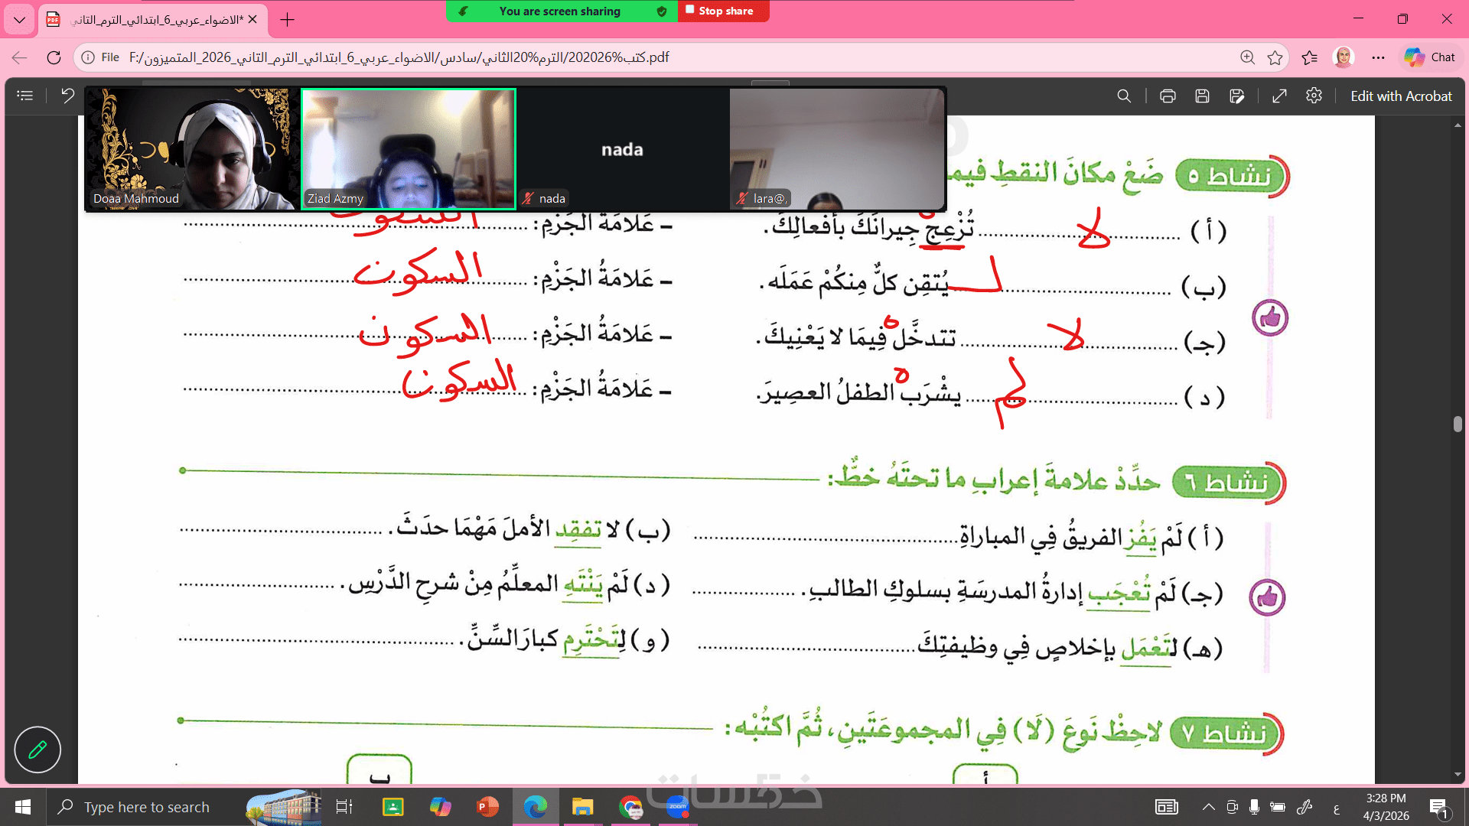Click the vertical scrollbar thumb

tap(1458, 424)
